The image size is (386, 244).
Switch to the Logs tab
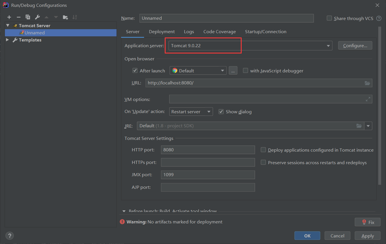point(189,32)
